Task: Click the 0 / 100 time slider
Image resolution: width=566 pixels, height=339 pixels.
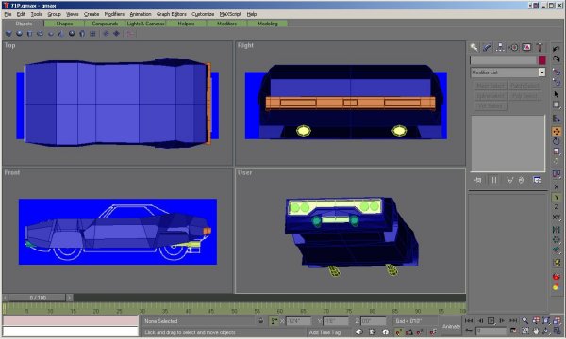Action: pos(38,298)
